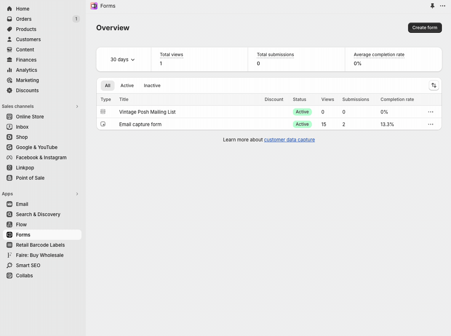This screenshot has height=336, width=451.
Task: Open row actions for Vintage Posh Mailing List
Action: click(x=431, y=112)
